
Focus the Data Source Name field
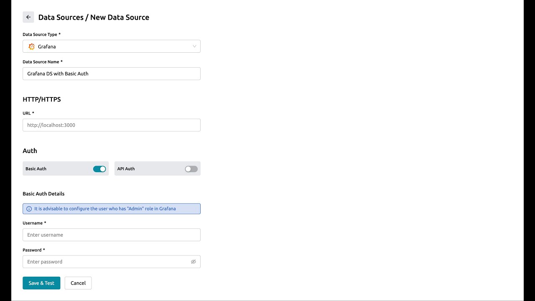pos(112,74)
